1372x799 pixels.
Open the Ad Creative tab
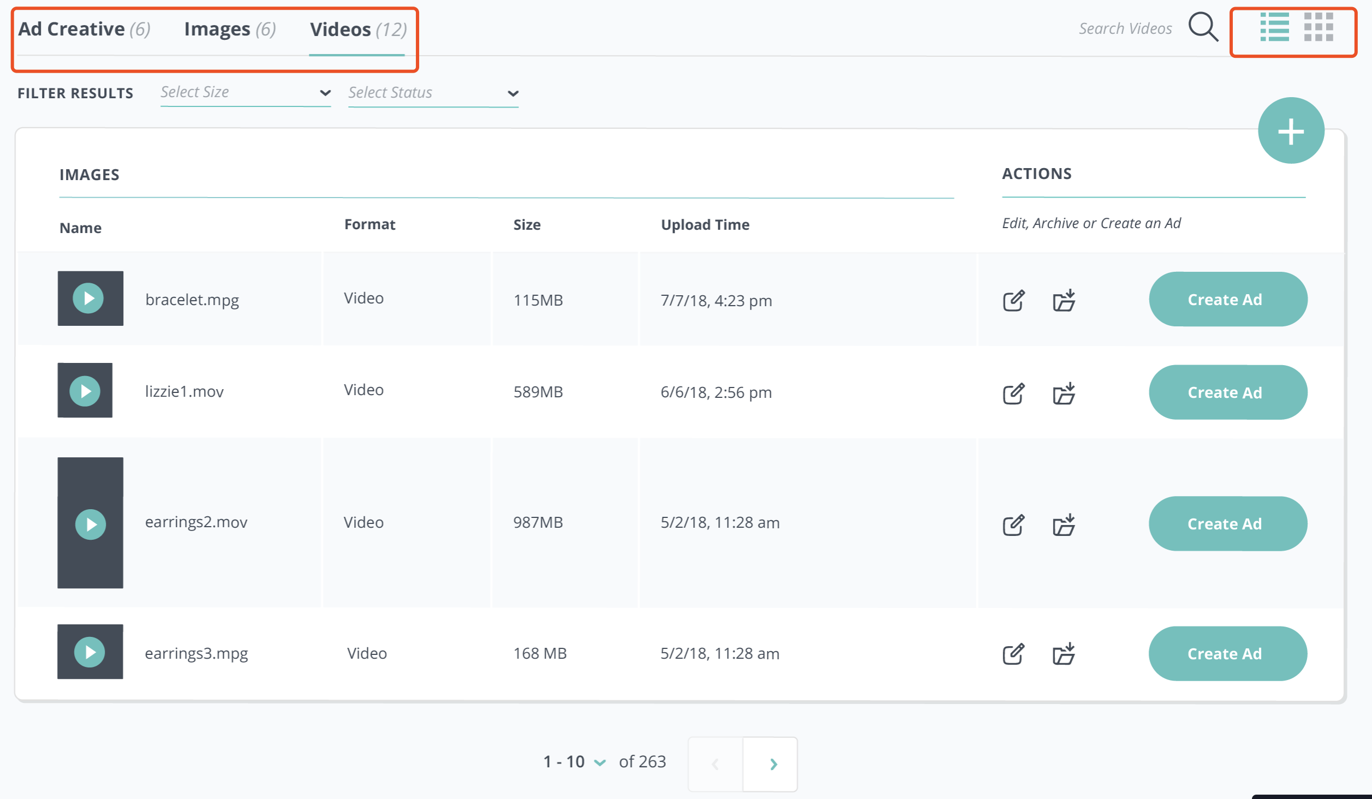[84, 29]
